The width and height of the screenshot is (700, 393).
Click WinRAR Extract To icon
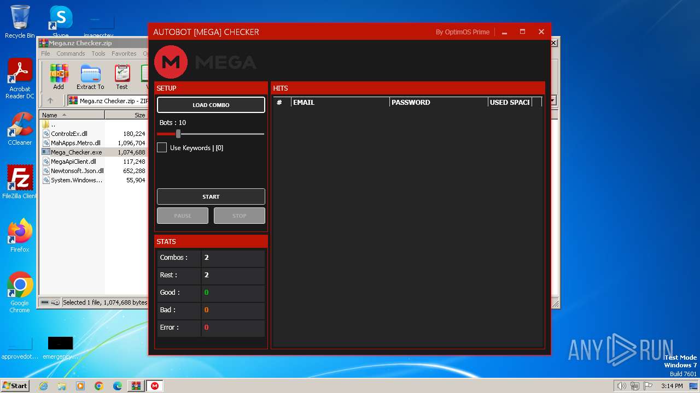[x=90, y=77]
